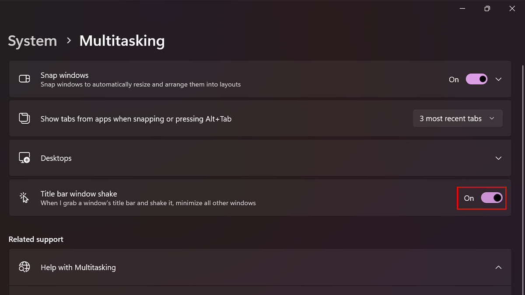Expand the Desktops section
The width and height of the screenshot is (525, 295).
click(x=498, y=158)
